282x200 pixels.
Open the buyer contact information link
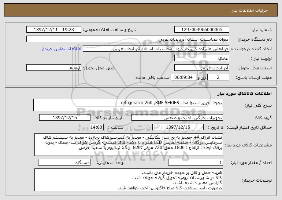click(62, 49)
